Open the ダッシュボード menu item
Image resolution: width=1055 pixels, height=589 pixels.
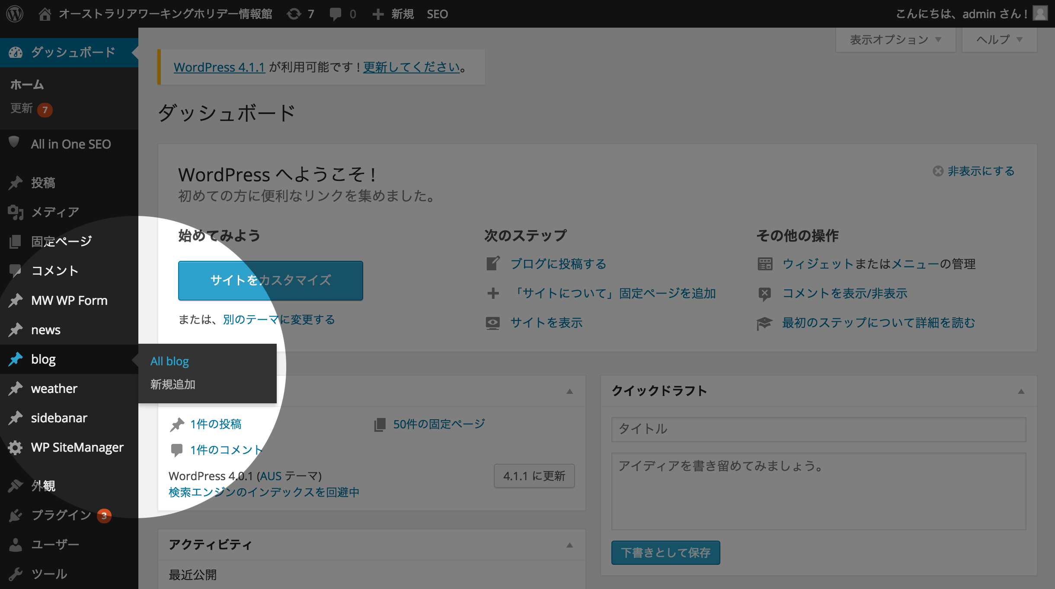pyautogui.click(x=69, y=52)
